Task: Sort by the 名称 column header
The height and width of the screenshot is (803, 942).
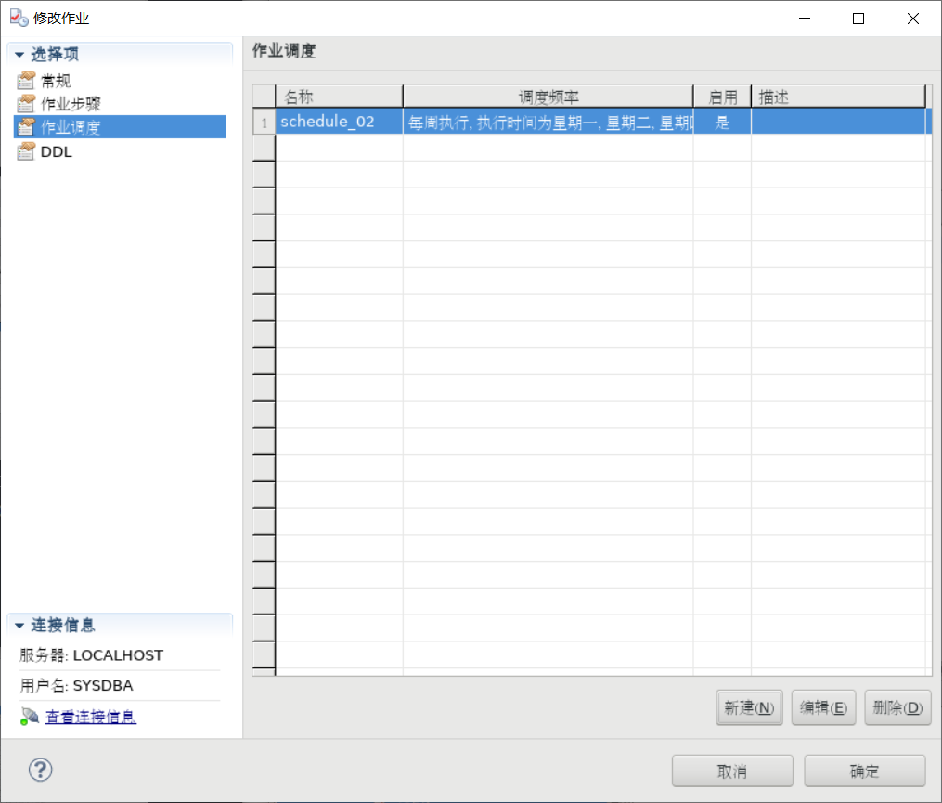Action: point(340,97)
